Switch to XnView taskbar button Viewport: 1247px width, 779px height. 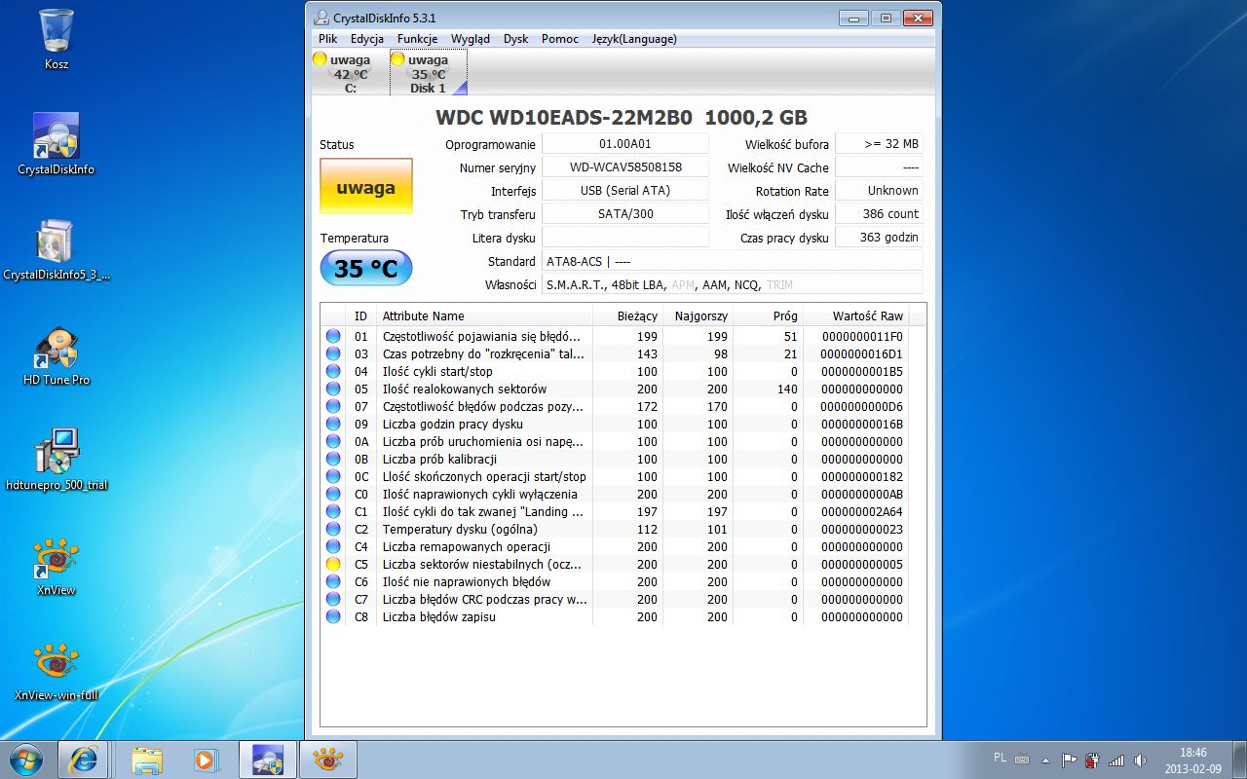point(326,759)
